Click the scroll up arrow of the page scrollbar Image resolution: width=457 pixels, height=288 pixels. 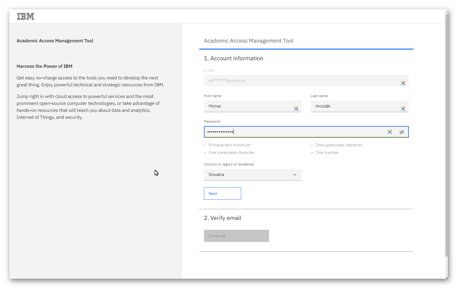[447, 11]
